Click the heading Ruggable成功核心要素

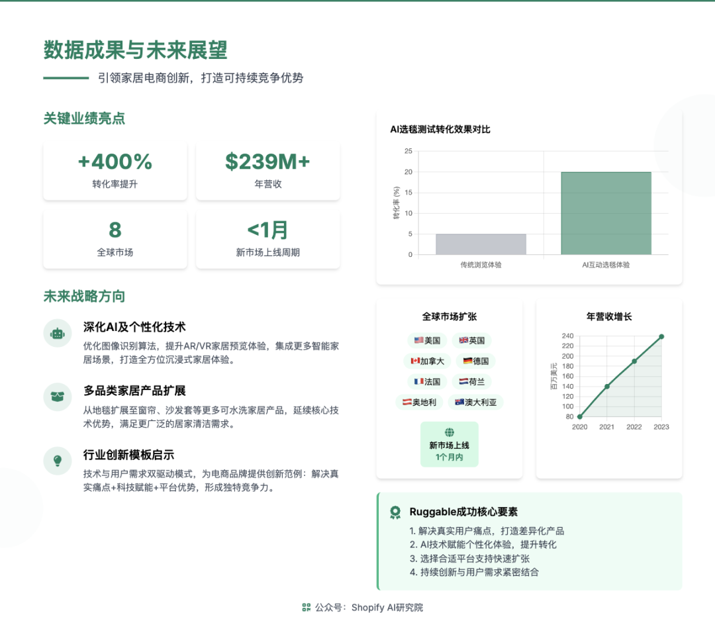463,512
